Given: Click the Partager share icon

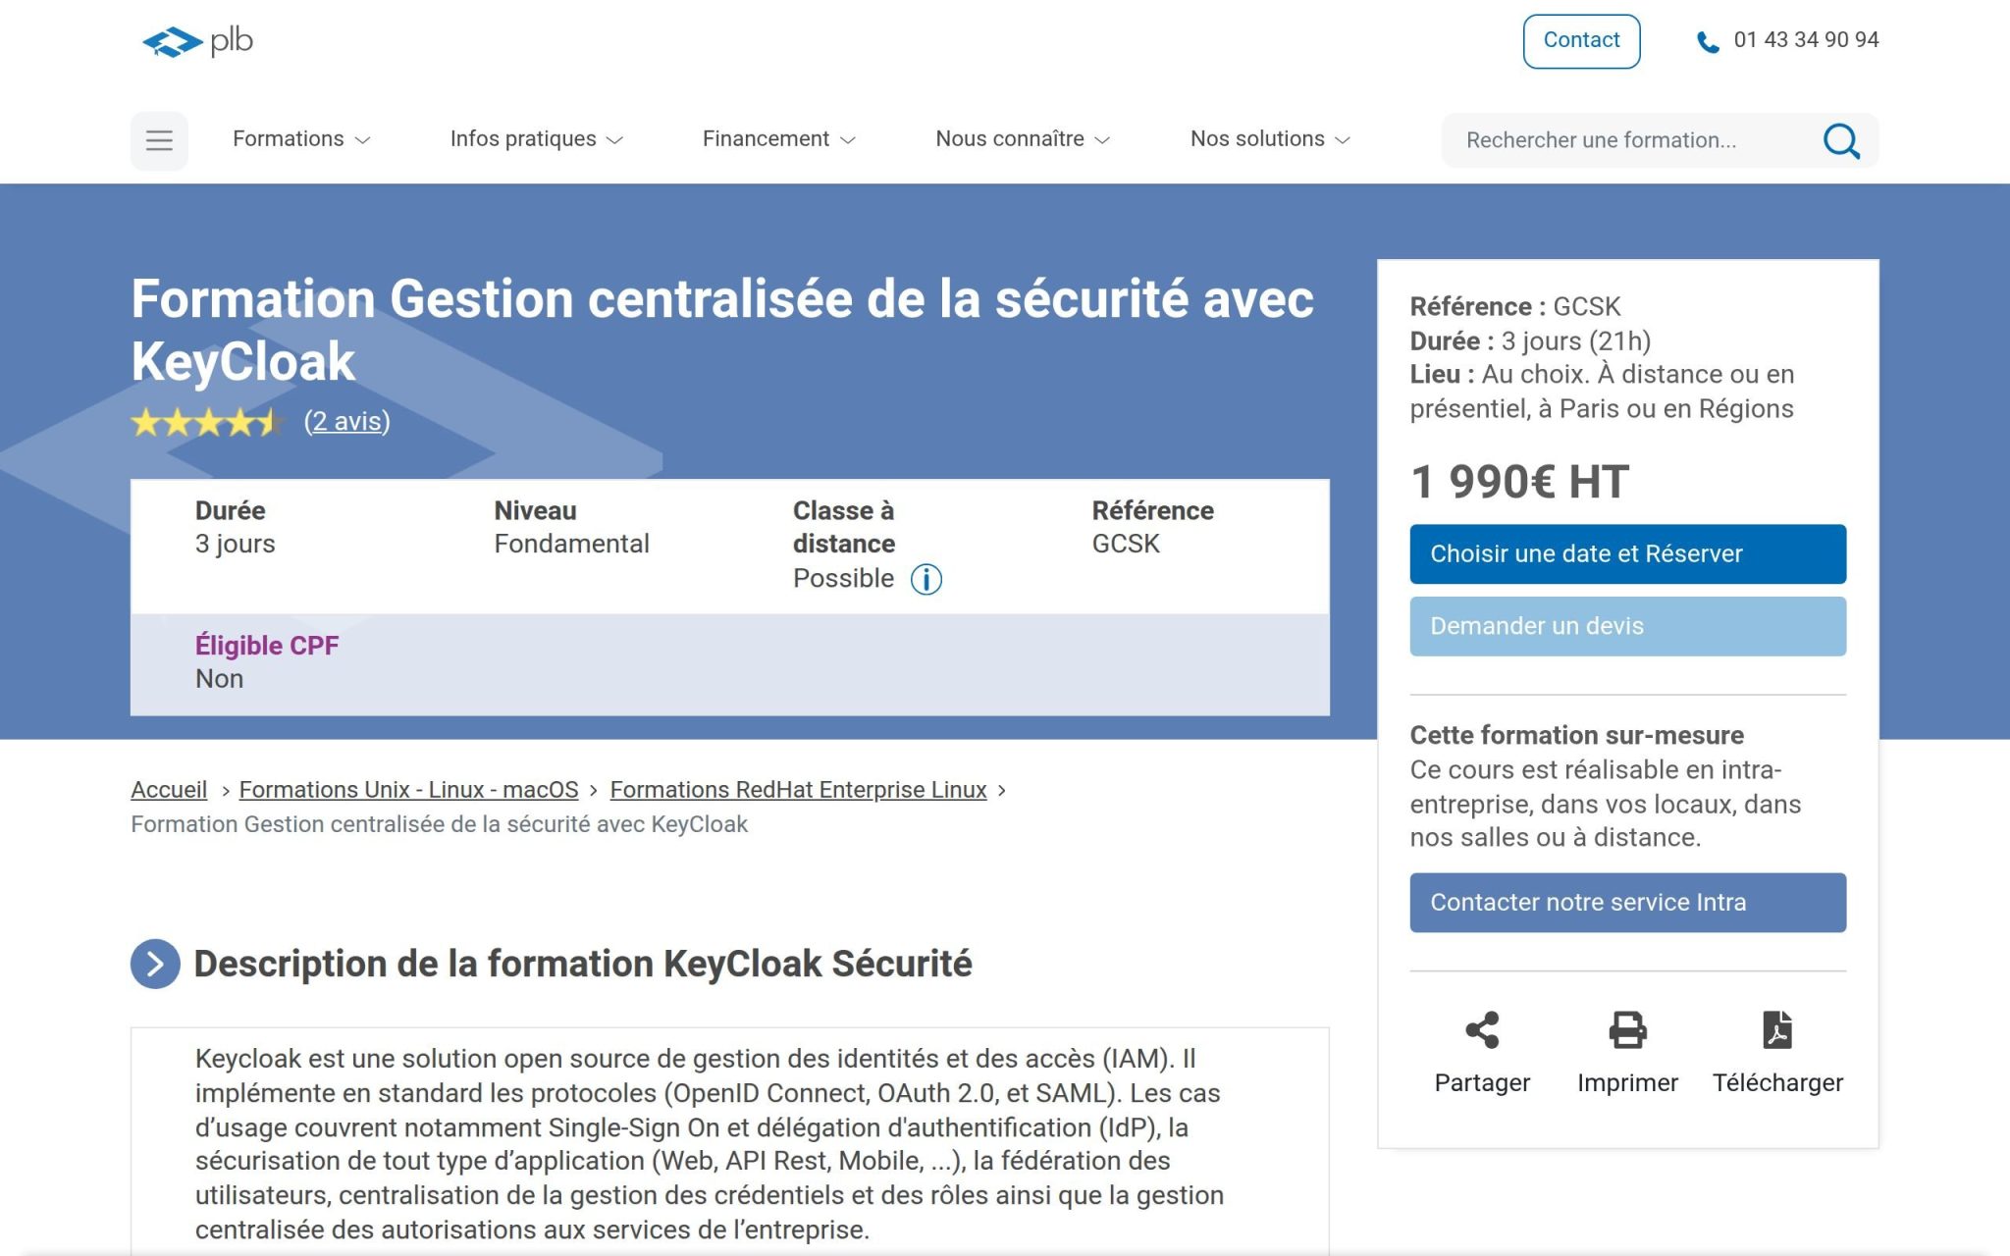Looking at the screenshot, I should click(x=1482, y=1029).
